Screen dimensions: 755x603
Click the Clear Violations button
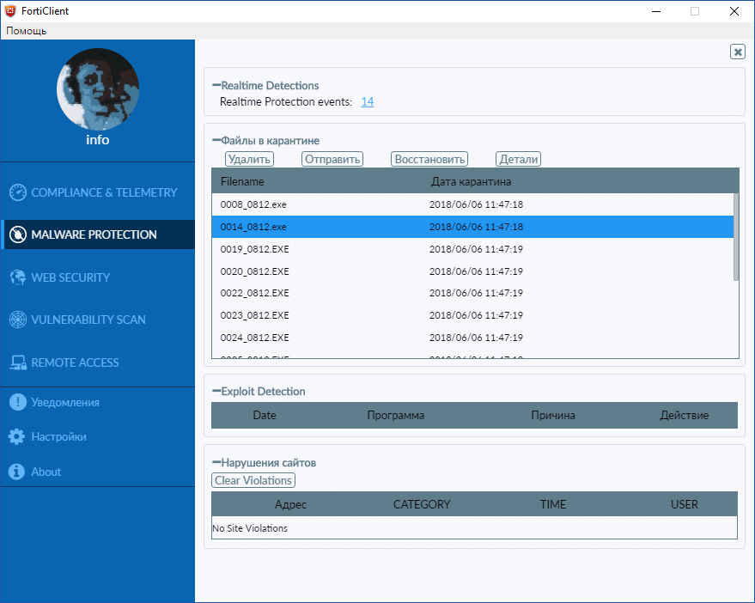253,480
